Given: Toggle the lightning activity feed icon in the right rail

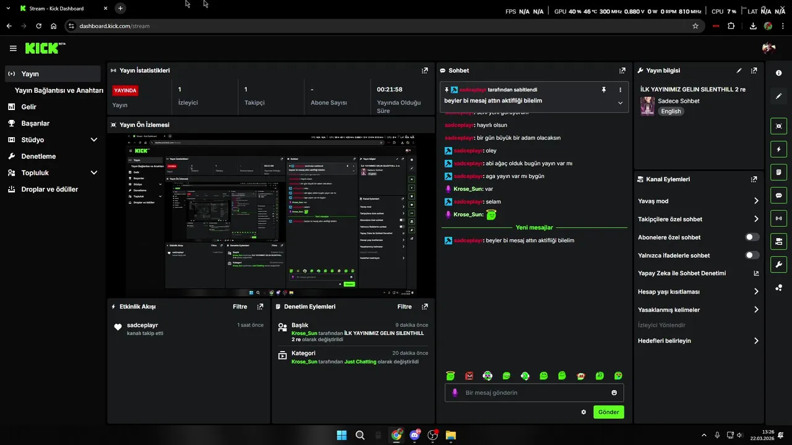Looking at the screenshot, I should coord(778,149).
